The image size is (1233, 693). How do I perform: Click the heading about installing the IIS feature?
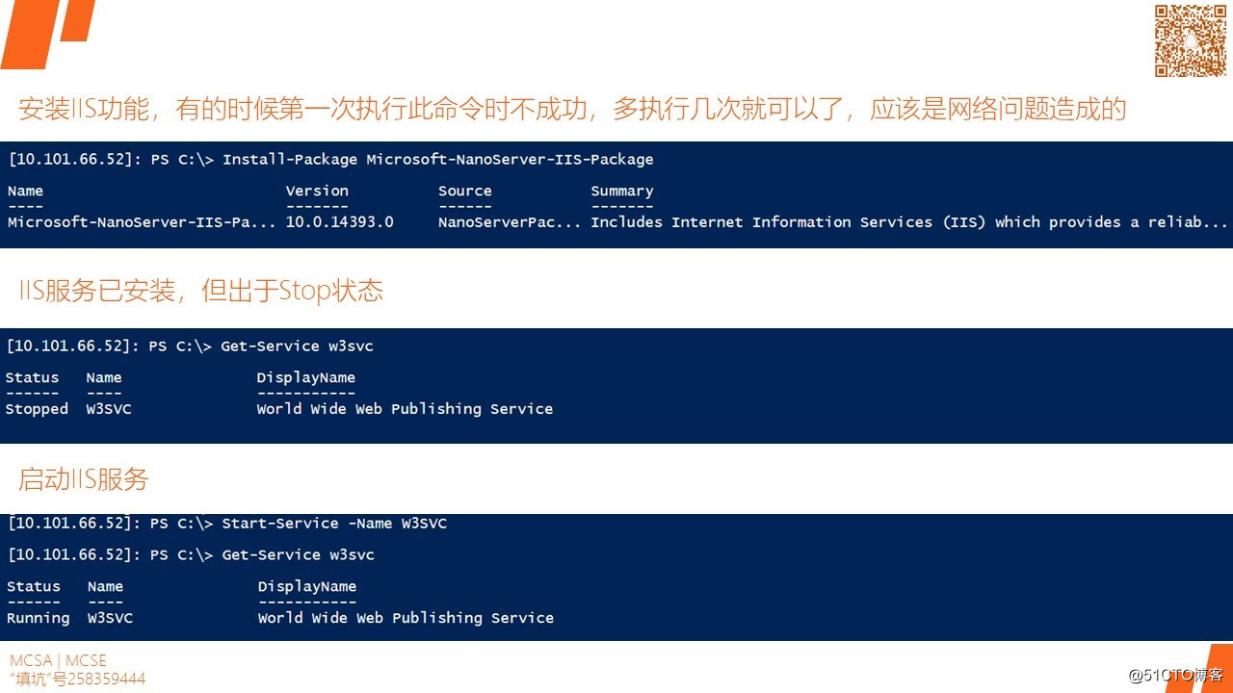tap(572, 109)
